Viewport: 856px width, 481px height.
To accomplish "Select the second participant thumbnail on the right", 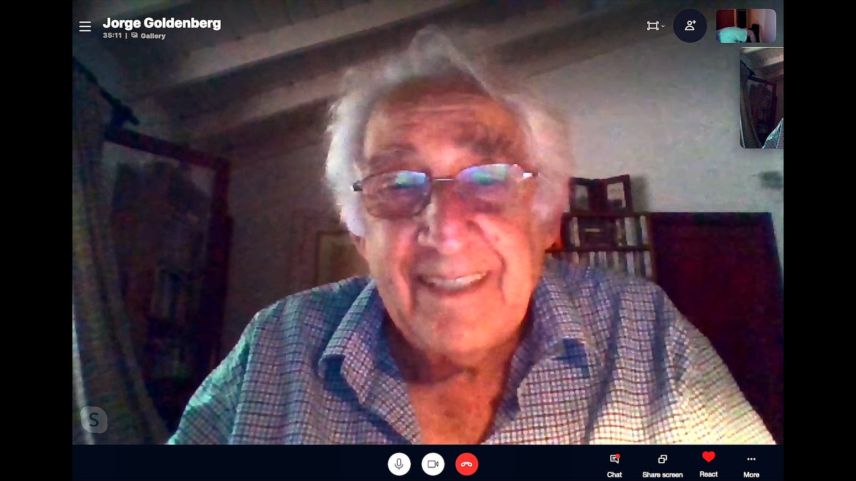I will (761, 98).
